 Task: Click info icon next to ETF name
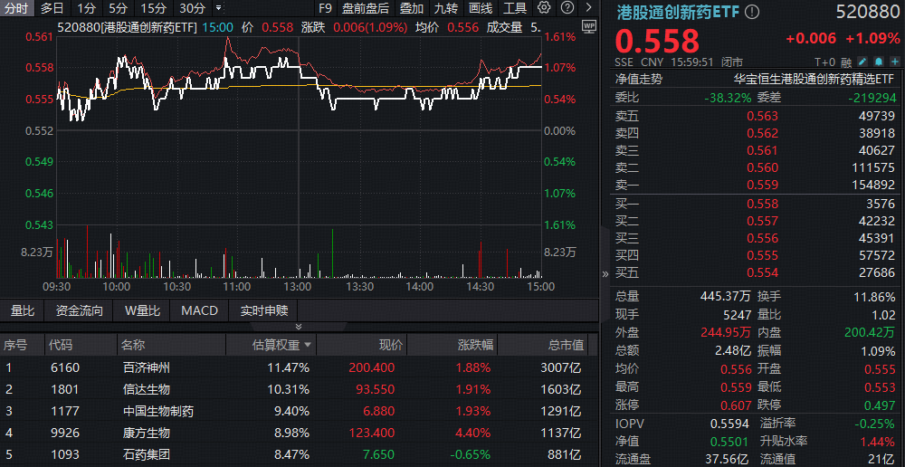[753, 12]
